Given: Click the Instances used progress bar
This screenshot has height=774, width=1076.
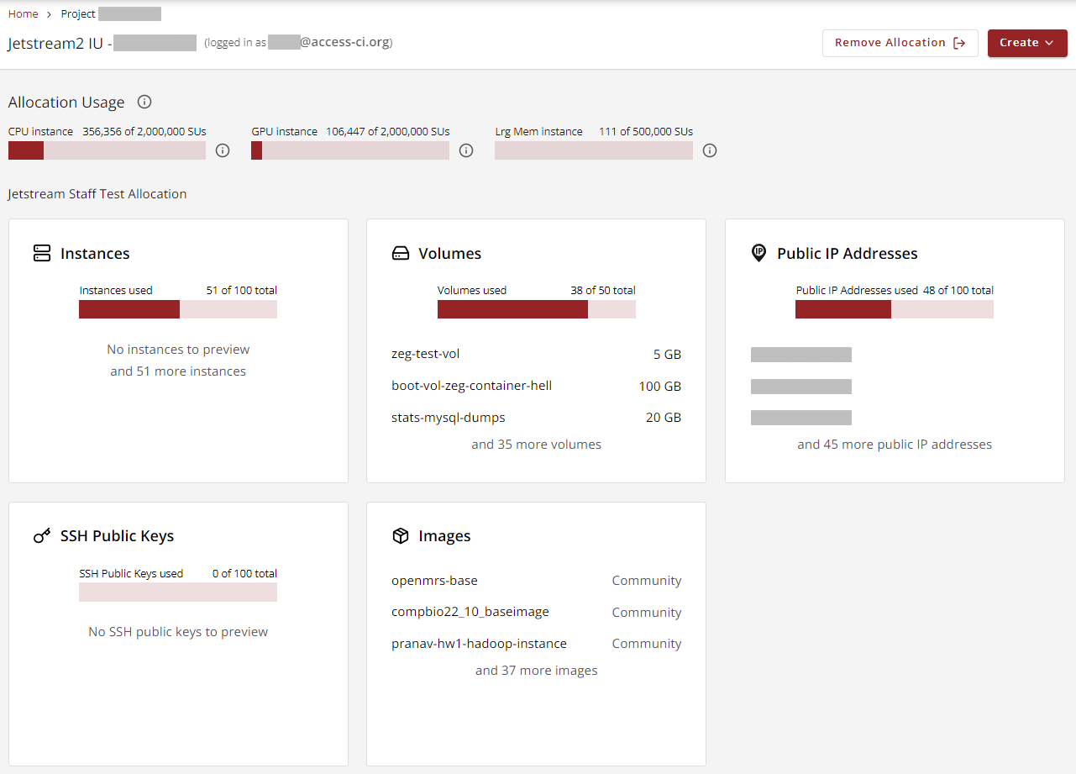Looking at the screenshot, I should [x=178, y=309].
